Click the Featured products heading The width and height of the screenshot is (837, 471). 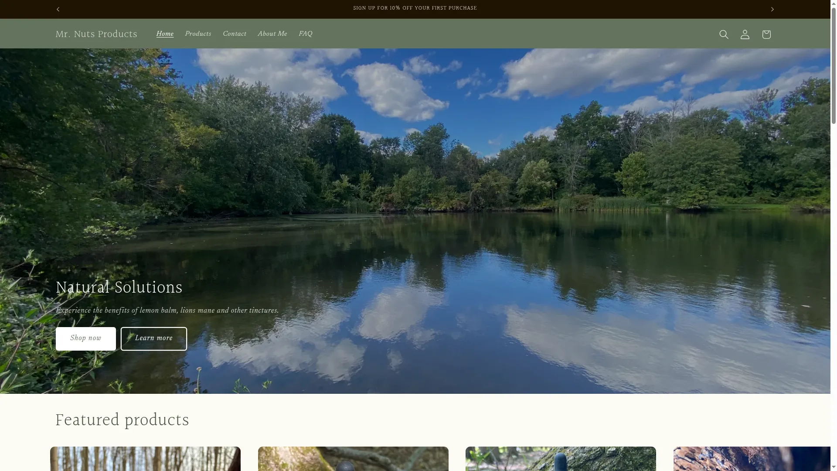pos(122,420)
